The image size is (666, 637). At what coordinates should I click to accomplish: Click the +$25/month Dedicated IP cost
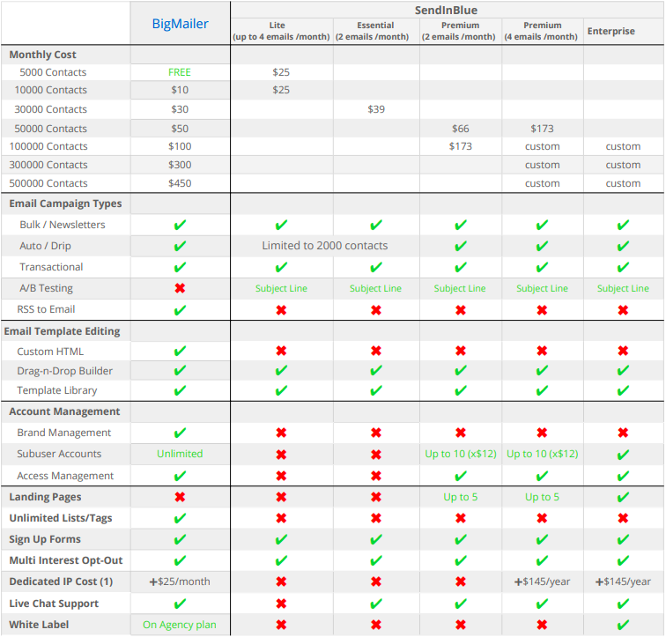180,581
